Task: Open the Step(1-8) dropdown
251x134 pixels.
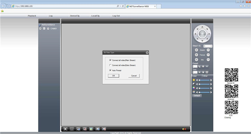Action: coord(208,46)
